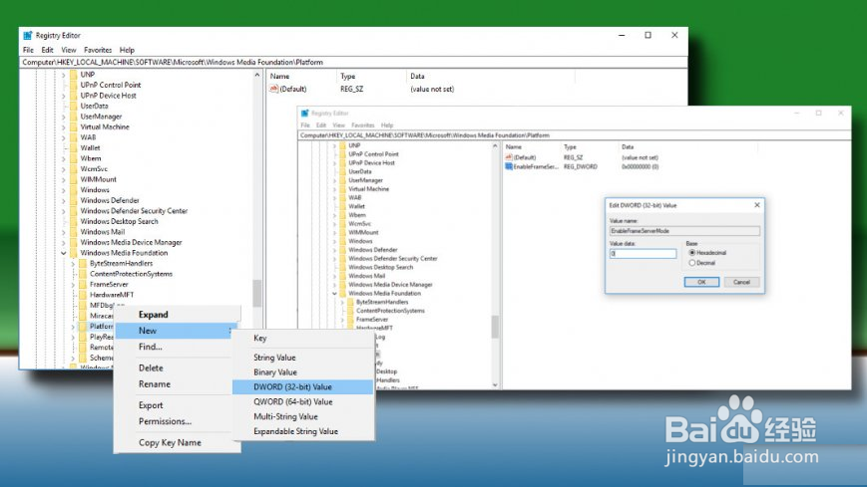The width and height of the screenshot is (867, 487).
Task: Click the Virtual Machine folder icon in front window
Action: pyautogui.click(x=74, y=127)
